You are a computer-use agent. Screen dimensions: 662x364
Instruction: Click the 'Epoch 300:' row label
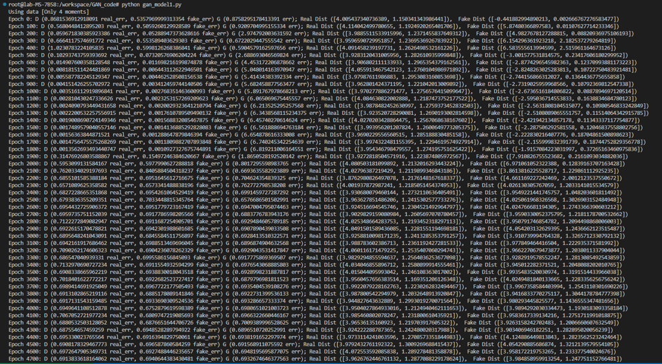click(x=23, y=40)
